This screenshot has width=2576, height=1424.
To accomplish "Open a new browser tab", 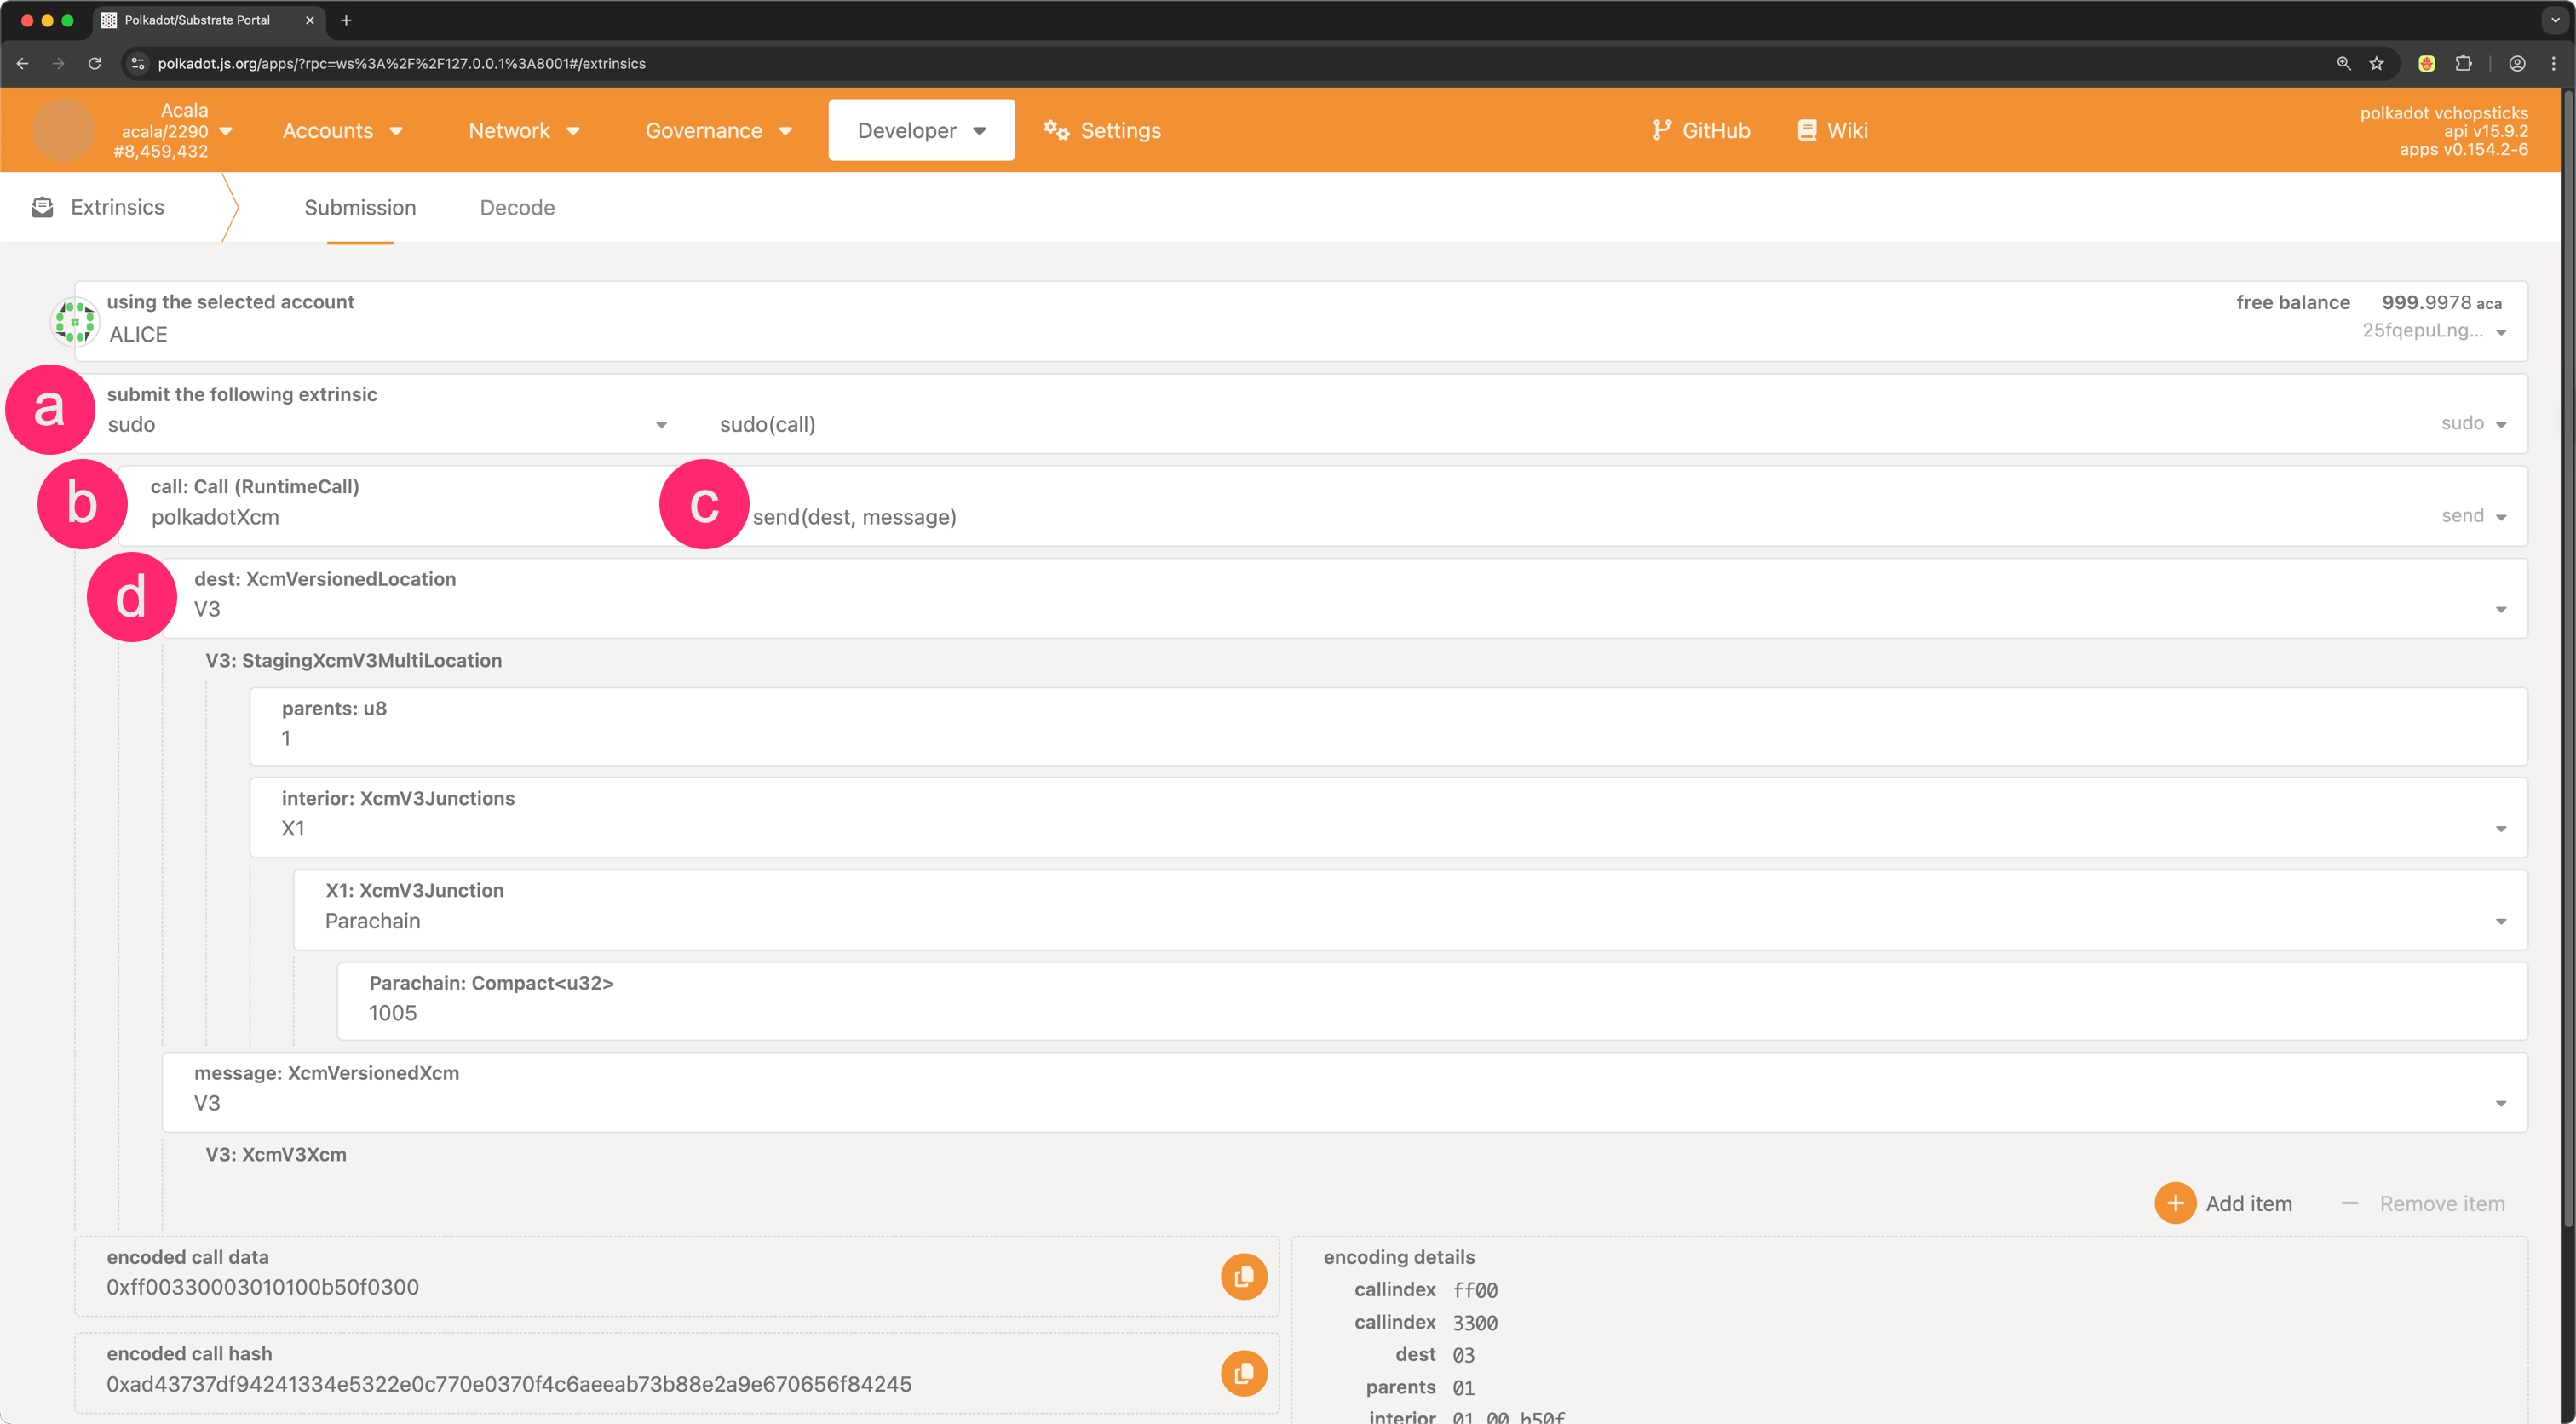I will 346,20.
